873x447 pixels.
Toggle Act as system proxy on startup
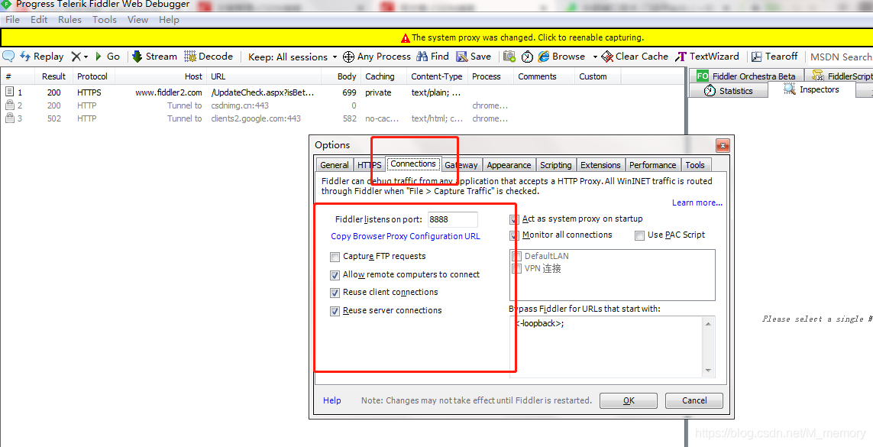pos(515,219)
